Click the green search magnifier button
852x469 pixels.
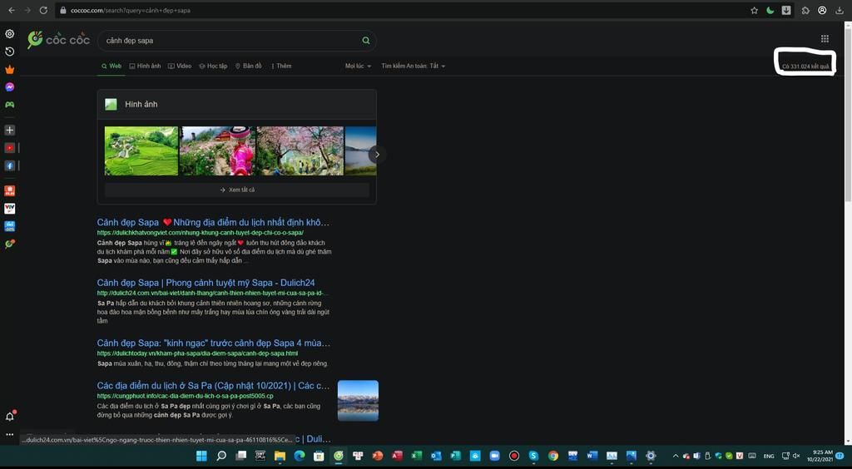[366, 41]
